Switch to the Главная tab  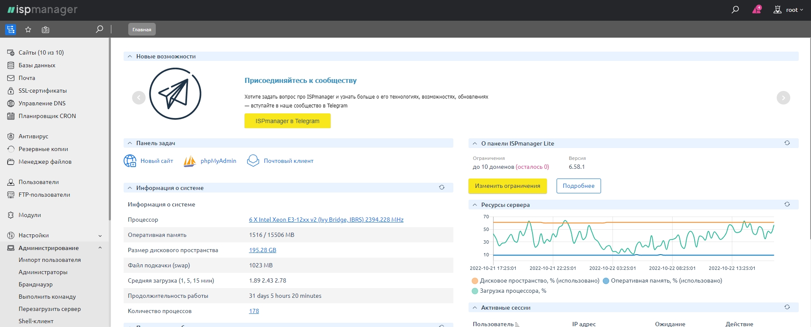coord(142,30)
